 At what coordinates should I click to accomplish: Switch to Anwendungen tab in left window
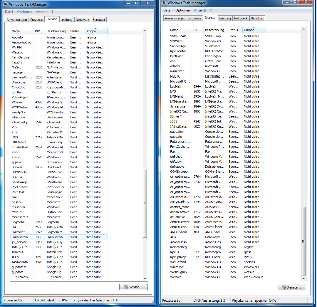point(17,20)
